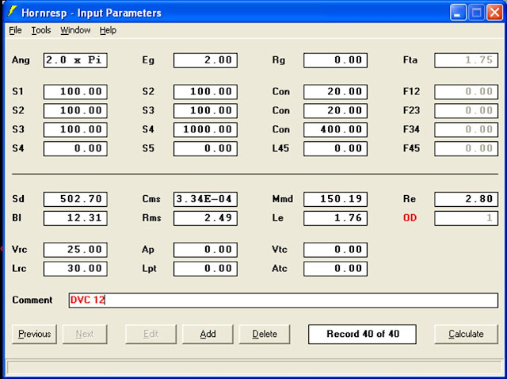The width and height of the screenshot is (507, 379).
Task: Select the Bl field showing 12.31
Action: 75,218
